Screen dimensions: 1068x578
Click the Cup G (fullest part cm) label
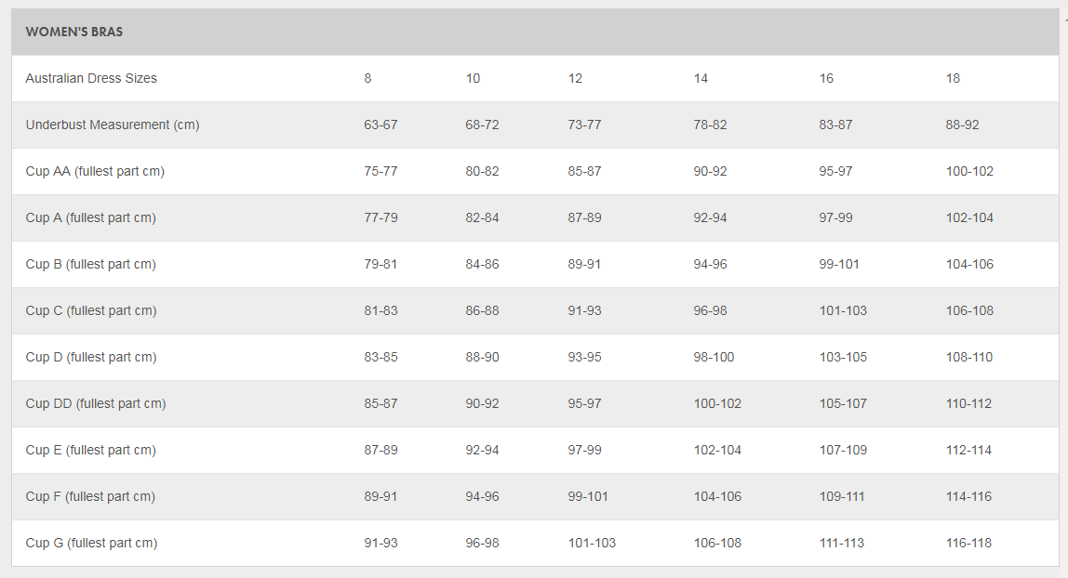point(91,543)
